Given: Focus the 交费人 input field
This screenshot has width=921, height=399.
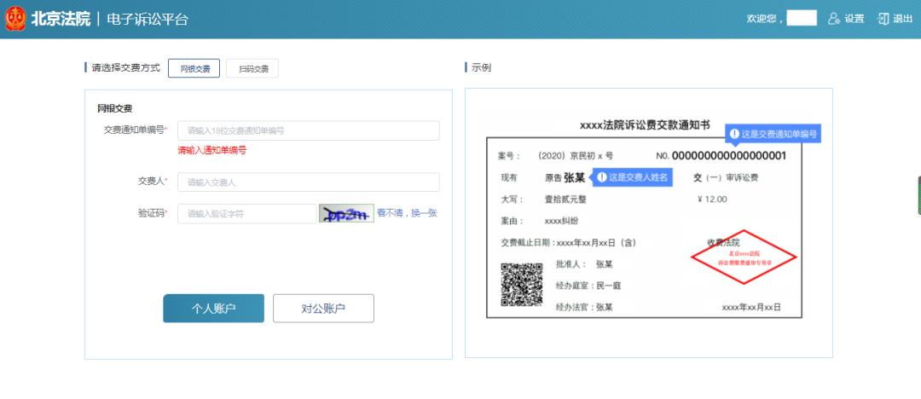Looking at the screenshot, I should tap(309, 182).
